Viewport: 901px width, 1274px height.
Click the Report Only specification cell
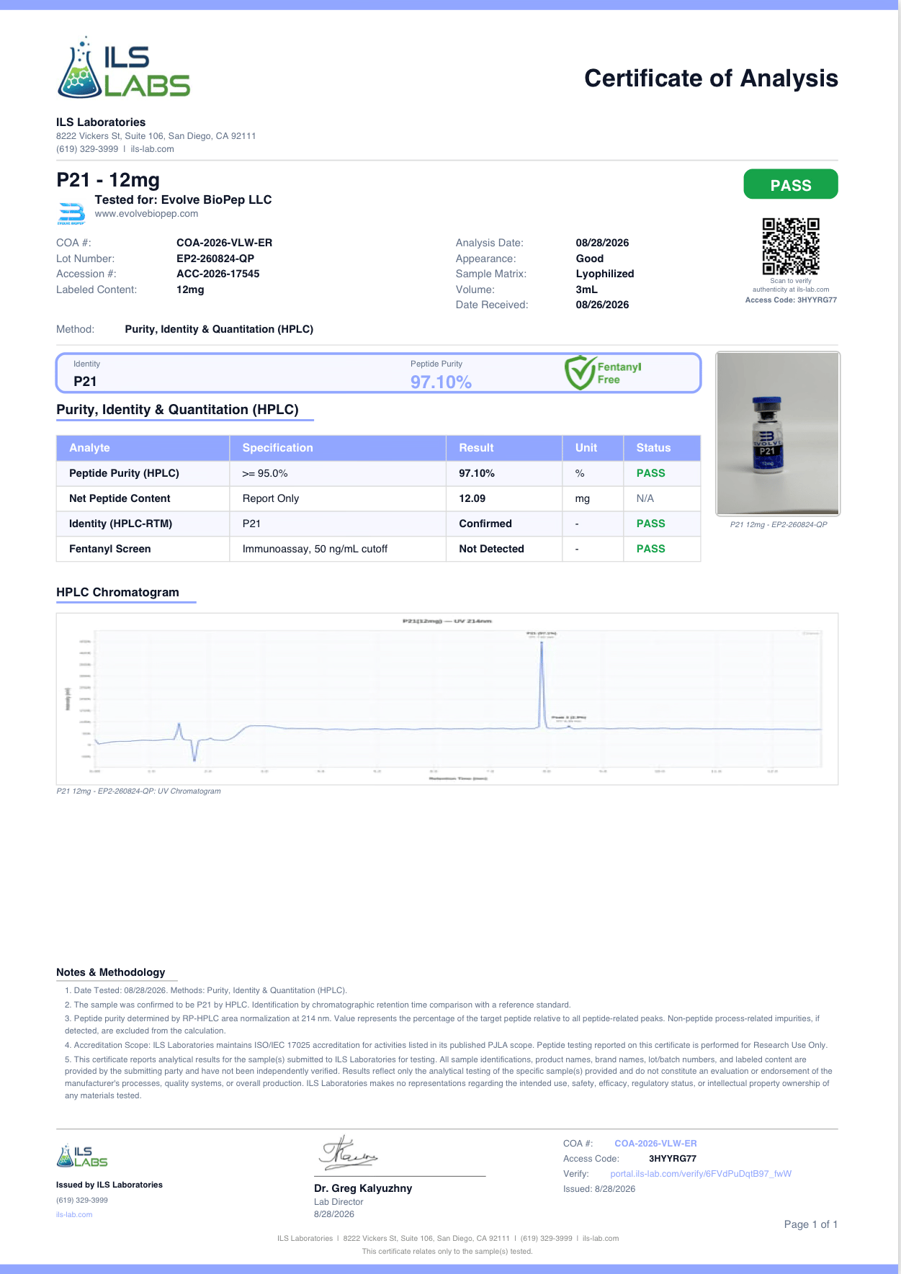click(339, 498)
